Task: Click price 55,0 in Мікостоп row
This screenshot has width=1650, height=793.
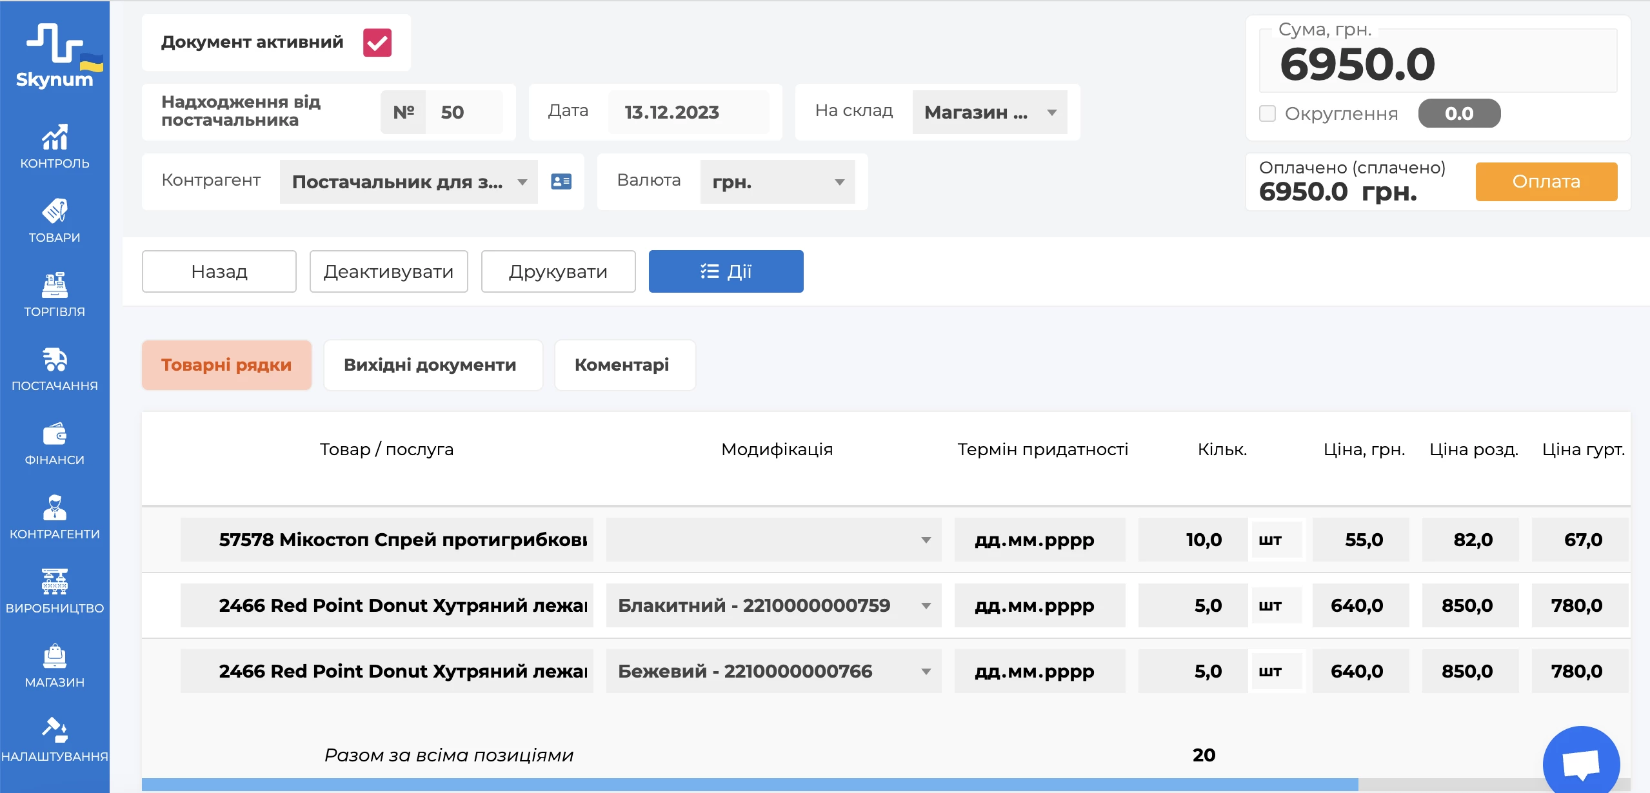Action: coord(1360,540)
